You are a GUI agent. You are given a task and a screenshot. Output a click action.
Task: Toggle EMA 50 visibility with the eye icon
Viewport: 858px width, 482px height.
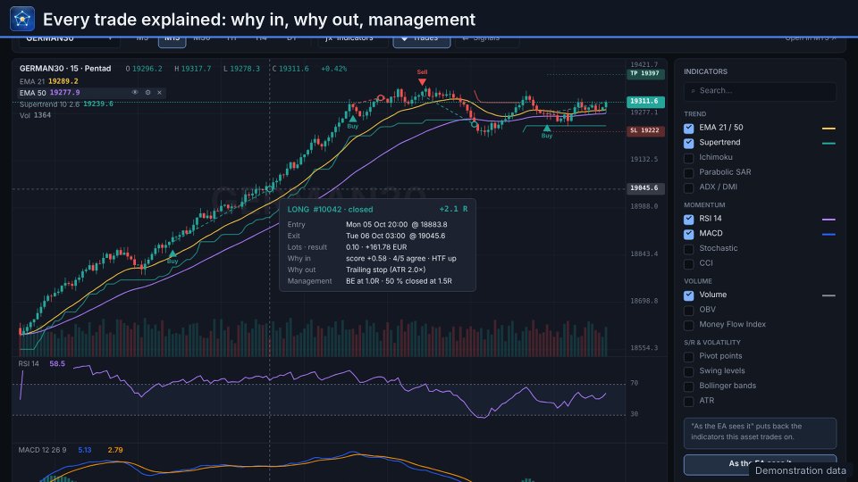(135, 92)
